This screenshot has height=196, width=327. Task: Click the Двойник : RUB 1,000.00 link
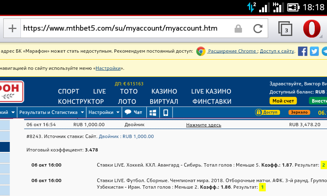click(126, 136)
